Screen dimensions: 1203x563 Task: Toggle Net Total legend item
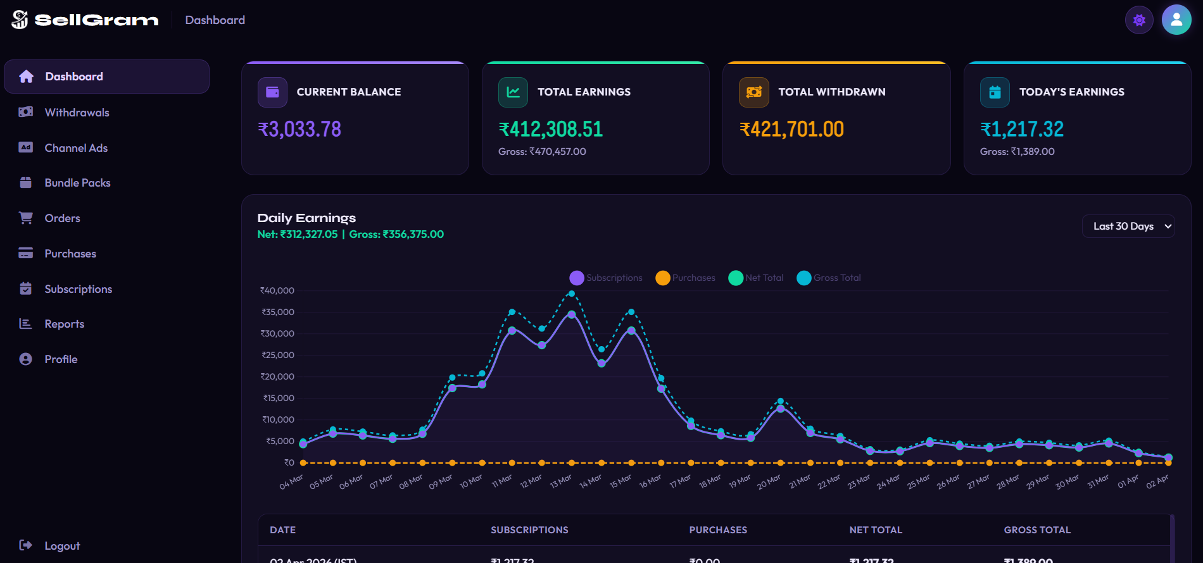coord(756,278)
